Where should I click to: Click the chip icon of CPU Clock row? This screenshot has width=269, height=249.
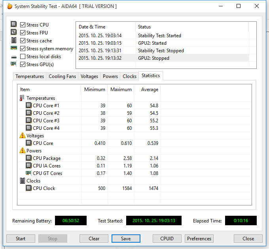[28, 188]
